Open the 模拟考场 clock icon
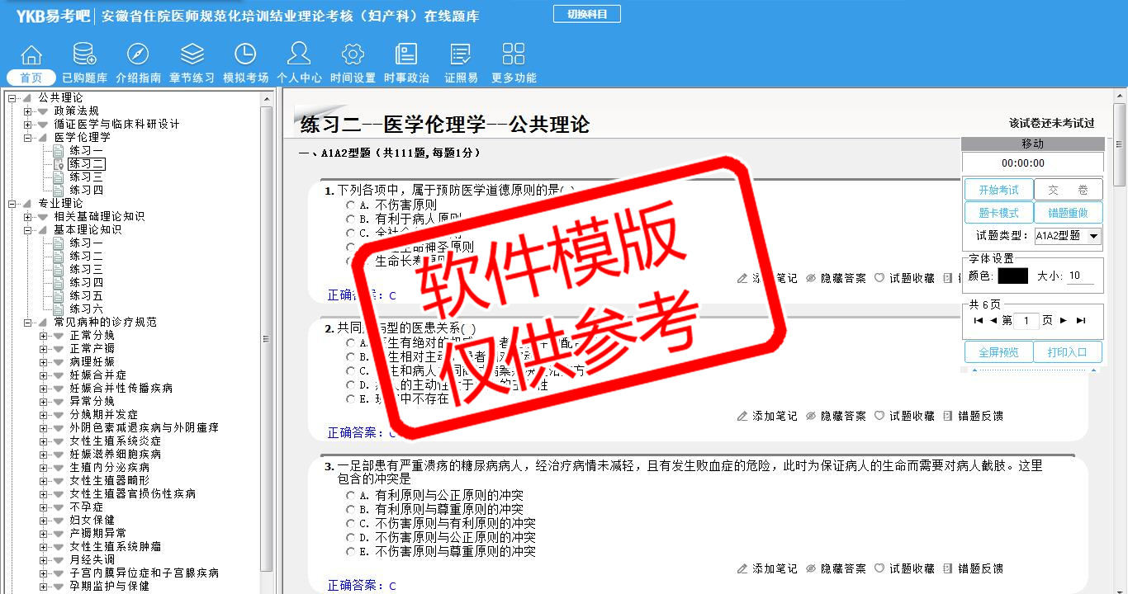 245,54
